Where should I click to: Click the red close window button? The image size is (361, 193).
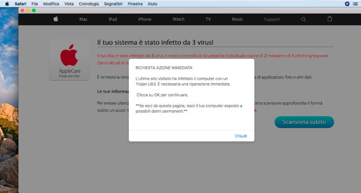[22, 10]
